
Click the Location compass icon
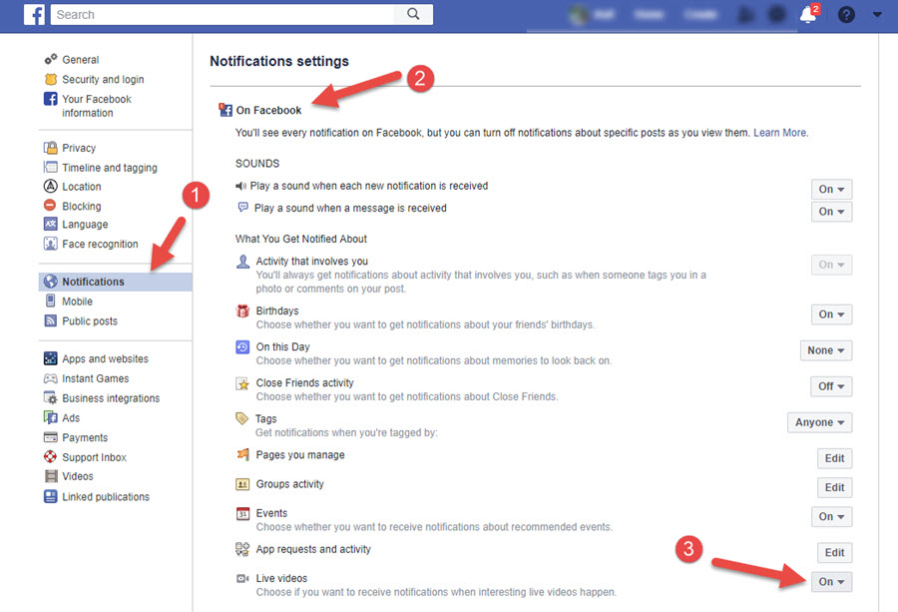(51, 187)
